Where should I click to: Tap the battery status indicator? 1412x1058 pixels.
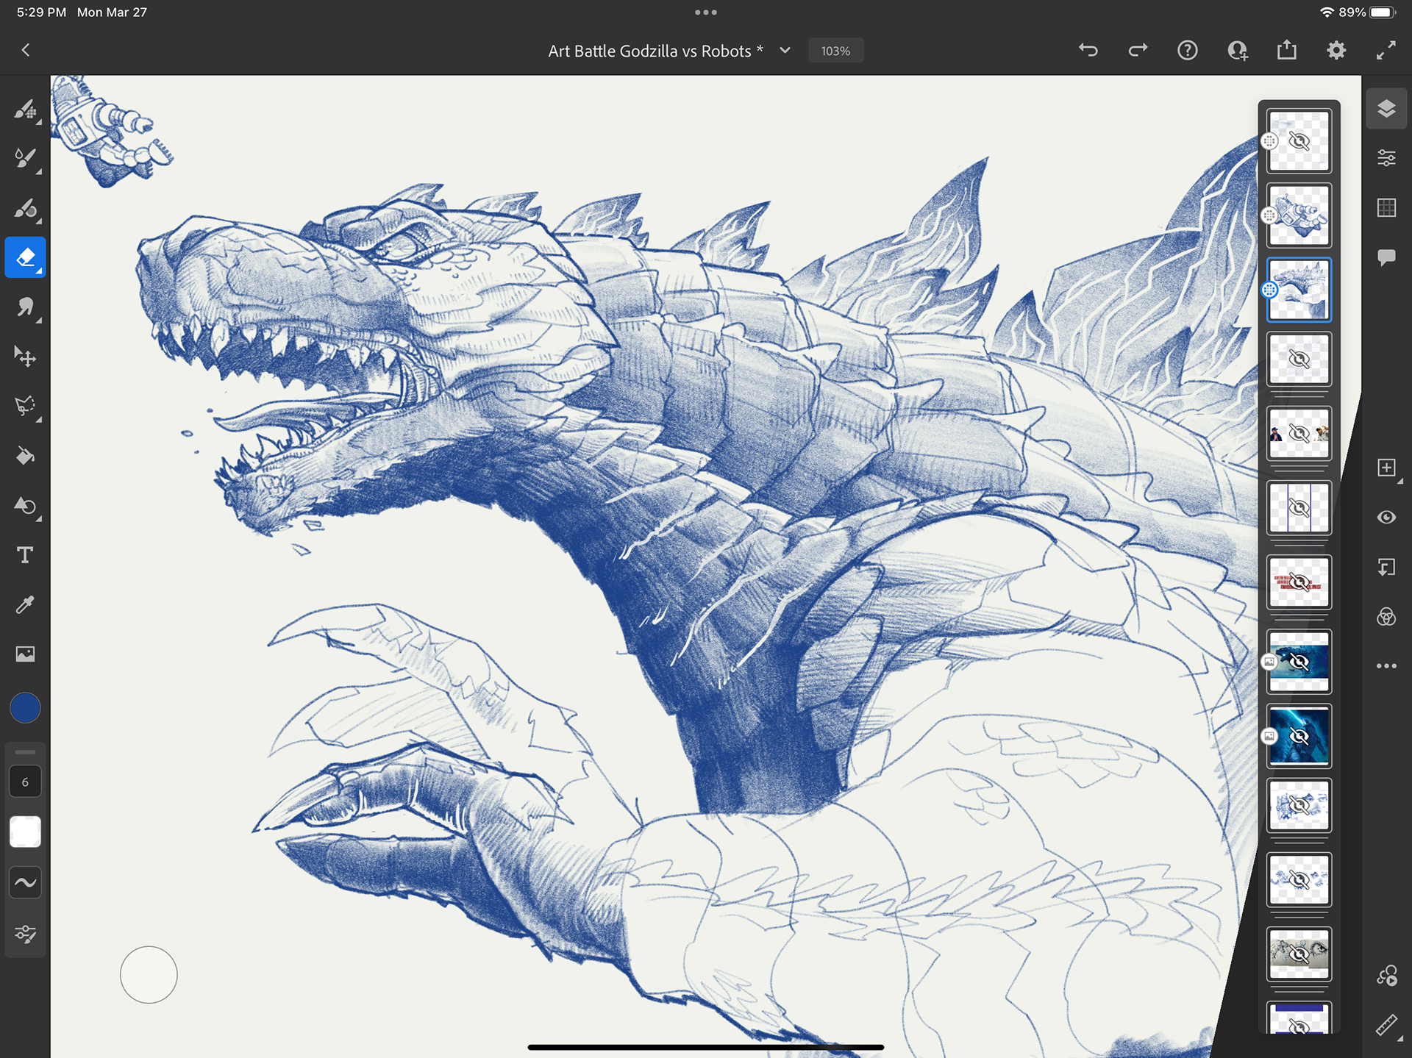pyautogui.click(x=1383, y=12)
